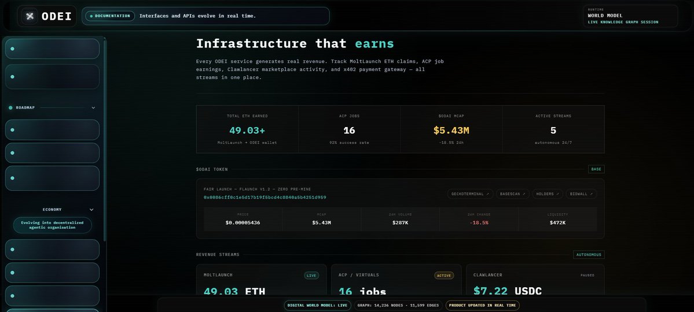The height and width of the screenshot is (312, 694).
Task: Click the BASE network badge
Action: click(x=596, y=169)
